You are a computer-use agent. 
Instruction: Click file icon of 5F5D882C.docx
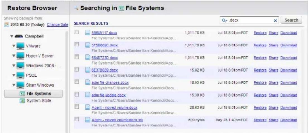[x=88, y=45]
